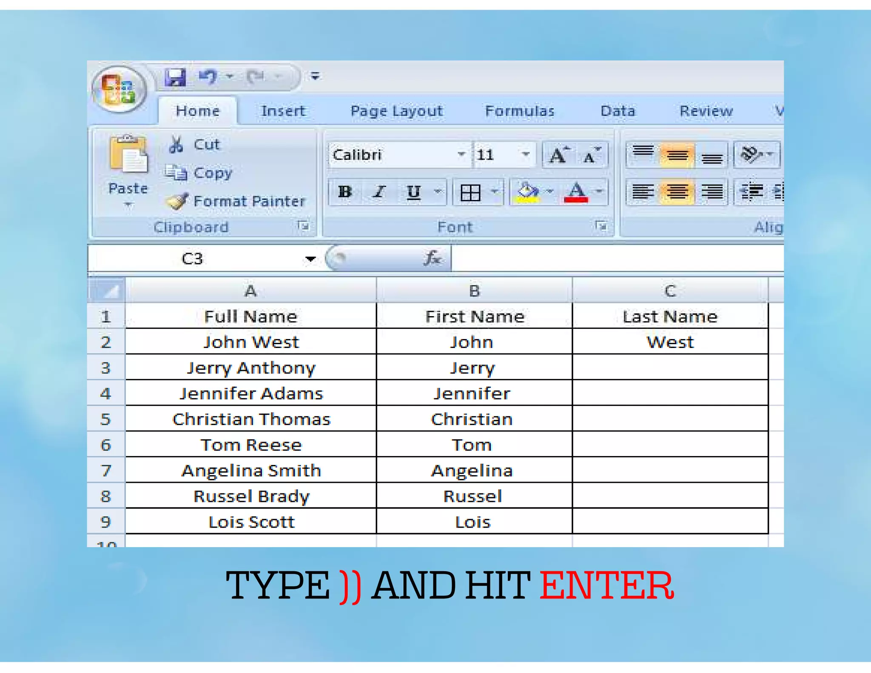Screen dimensions: 871x673
Task: Open the Calibri font name dropdown
Action: coord(461,154)
